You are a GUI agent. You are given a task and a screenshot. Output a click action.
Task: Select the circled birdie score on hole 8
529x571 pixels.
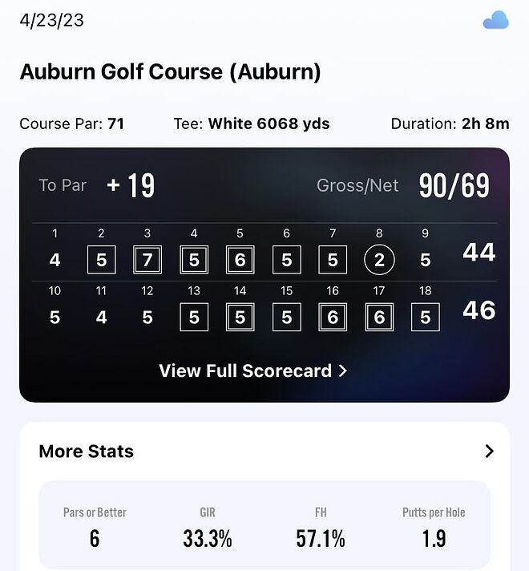(x=379, y=260)
